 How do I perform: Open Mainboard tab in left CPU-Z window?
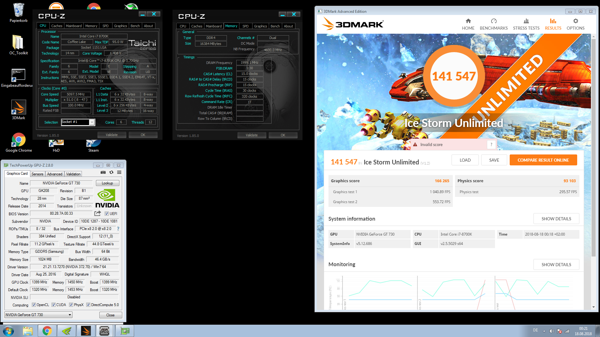[74, 26]
